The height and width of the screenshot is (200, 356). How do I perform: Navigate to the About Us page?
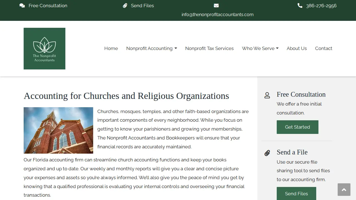coord(297,48)
